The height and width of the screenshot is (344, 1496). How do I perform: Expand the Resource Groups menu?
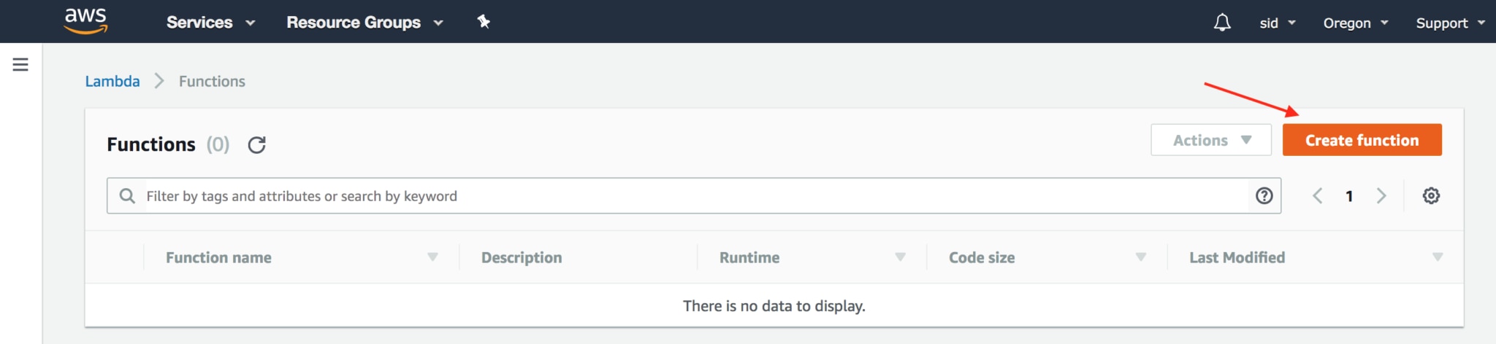[x=365, y=23]
